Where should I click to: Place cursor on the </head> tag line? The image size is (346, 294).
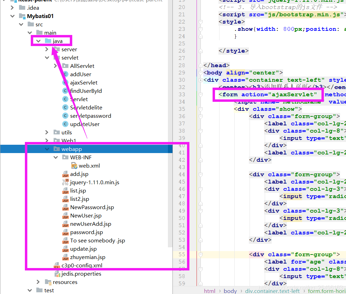(x=216, y=65)
